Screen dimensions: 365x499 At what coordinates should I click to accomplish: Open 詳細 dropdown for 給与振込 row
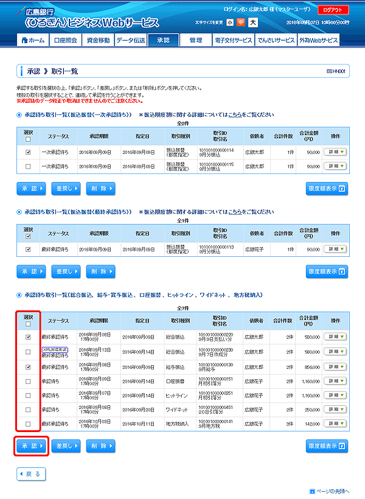point(335,367)
